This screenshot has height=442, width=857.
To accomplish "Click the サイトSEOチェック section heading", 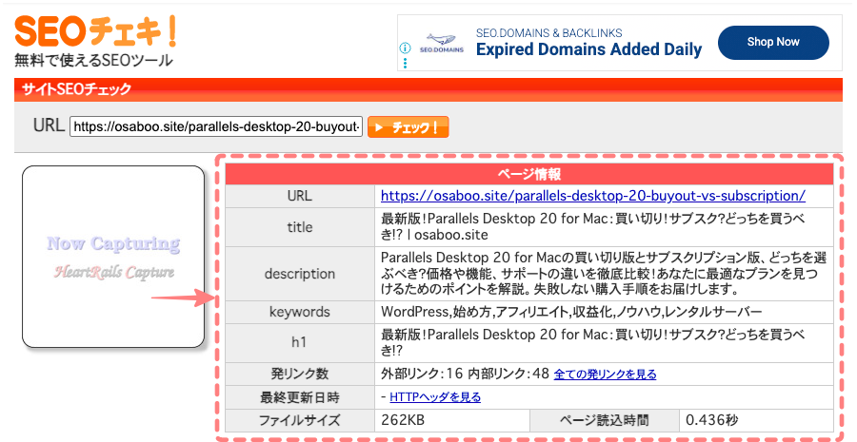I will pos(76,89).
